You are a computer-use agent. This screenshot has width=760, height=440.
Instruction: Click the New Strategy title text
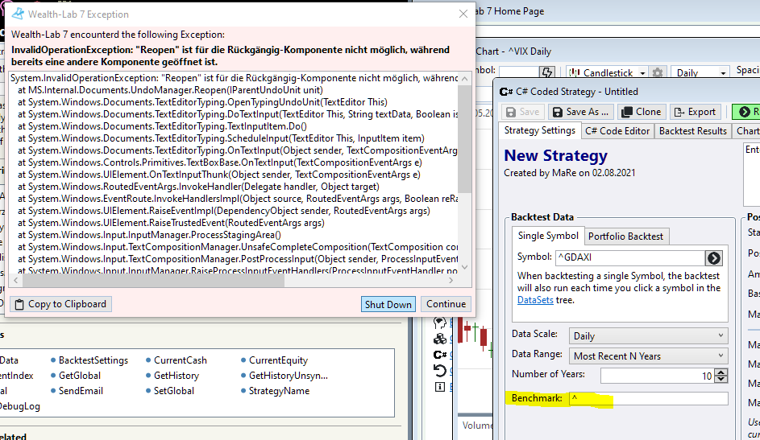[x=555, y=156]
